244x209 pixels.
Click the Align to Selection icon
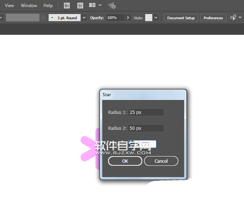coord(233,17)
